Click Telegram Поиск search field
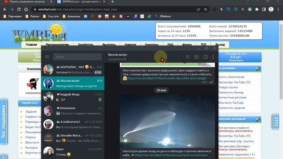 pyautogui.click(x=77, y=57)
